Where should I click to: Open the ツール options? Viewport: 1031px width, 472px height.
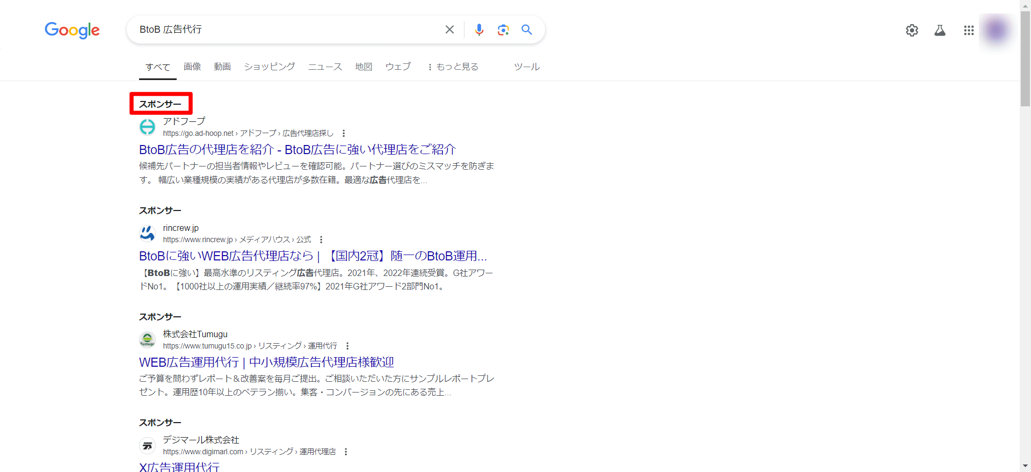click(527, 67)
